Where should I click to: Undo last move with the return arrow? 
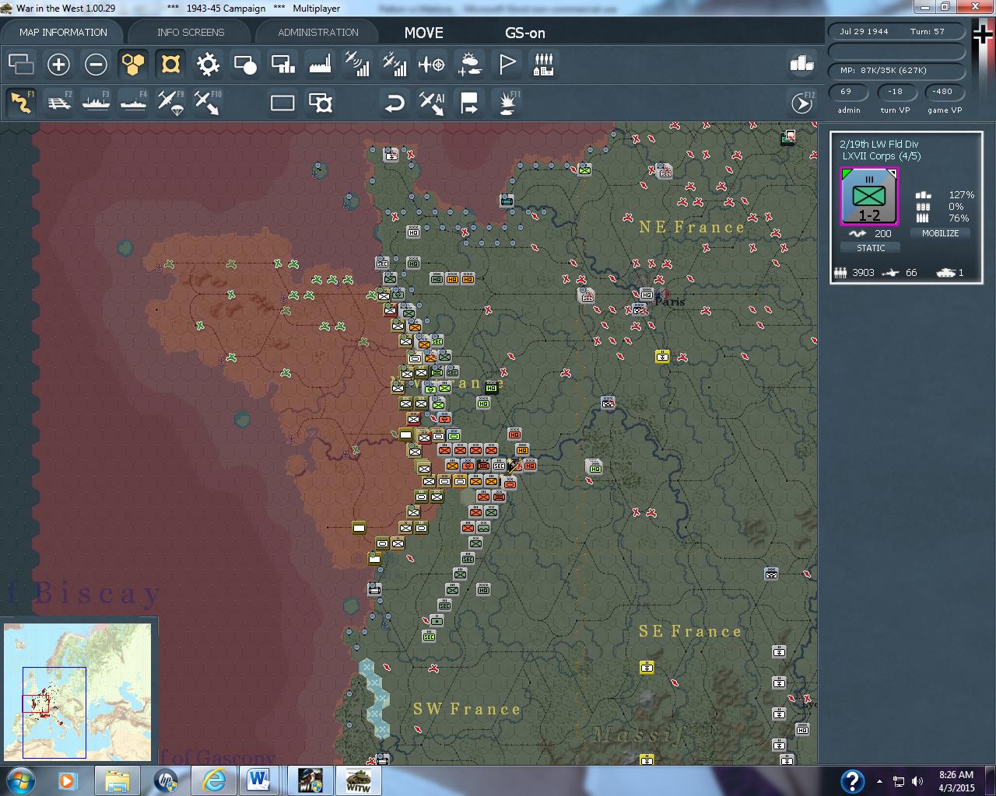click(395, 103)
